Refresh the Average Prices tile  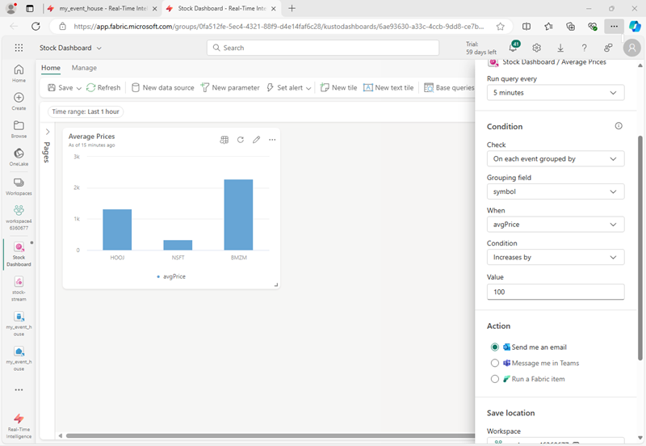[x=241, y=140]
